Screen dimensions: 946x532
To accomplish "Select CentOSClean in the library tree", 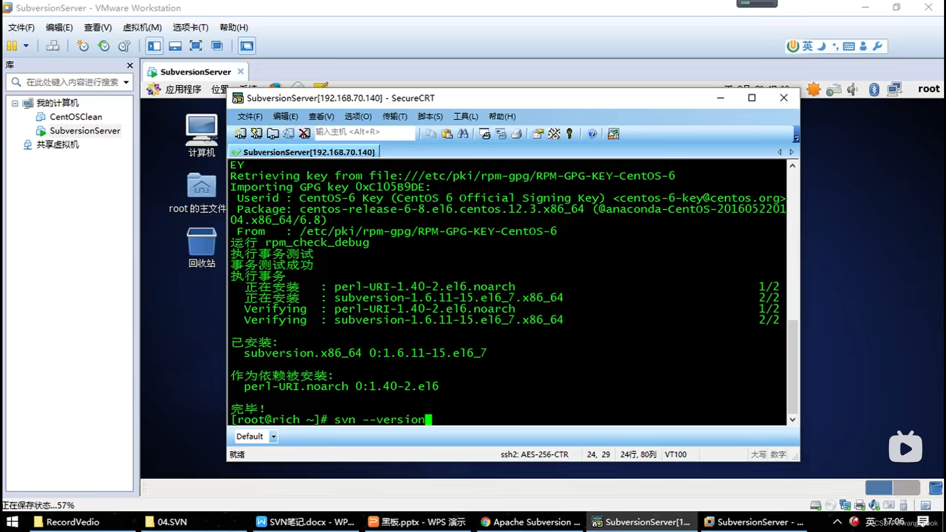I will (x=75, y=117).
